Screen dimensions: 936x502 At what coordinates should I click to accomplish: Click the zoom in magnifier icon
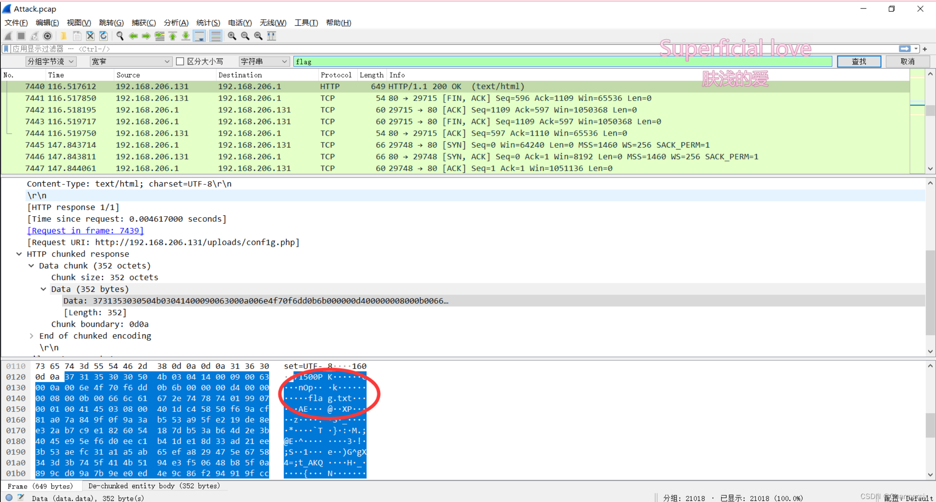tap(232, 36)
